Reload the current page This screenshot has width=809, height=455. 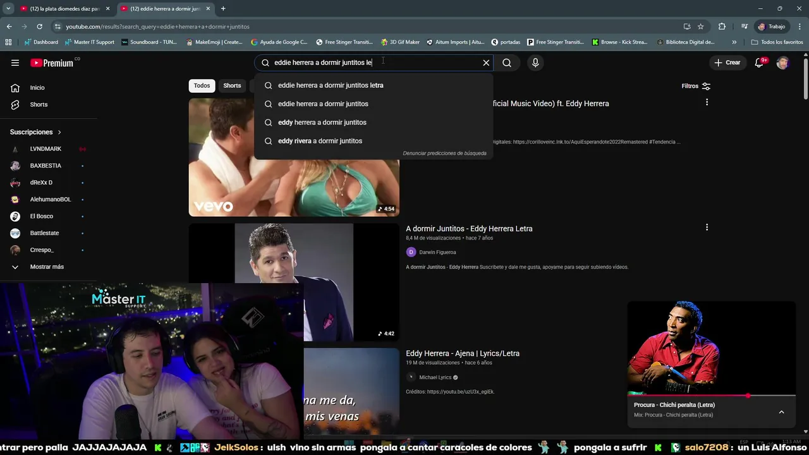(39, 27)
